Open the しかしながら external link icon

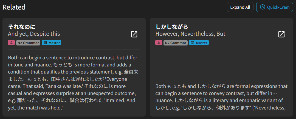(x=281, y=34)
